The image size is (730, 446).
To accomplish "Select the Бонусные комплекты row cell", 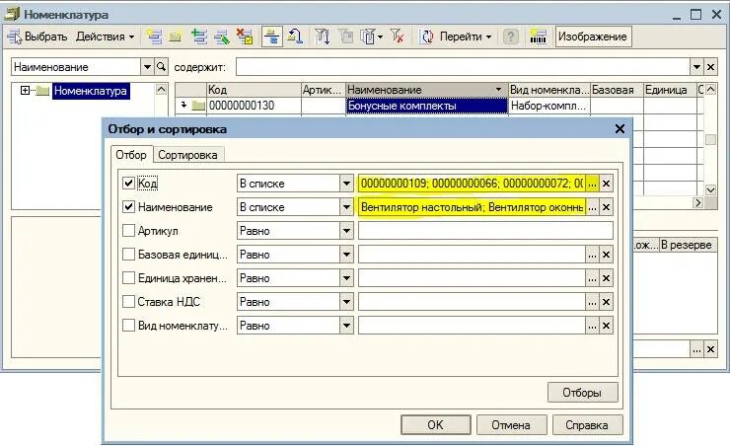I will (426, 106).
